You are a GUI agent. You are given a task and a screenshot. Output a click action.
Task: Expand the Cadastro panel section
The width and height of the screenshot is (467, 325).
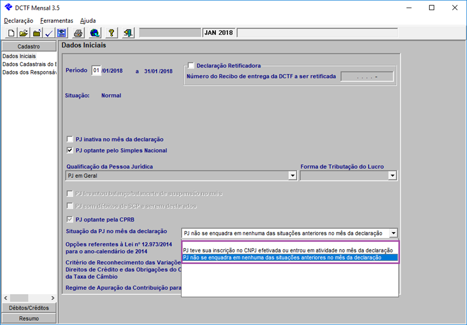(x=29, y=46)
